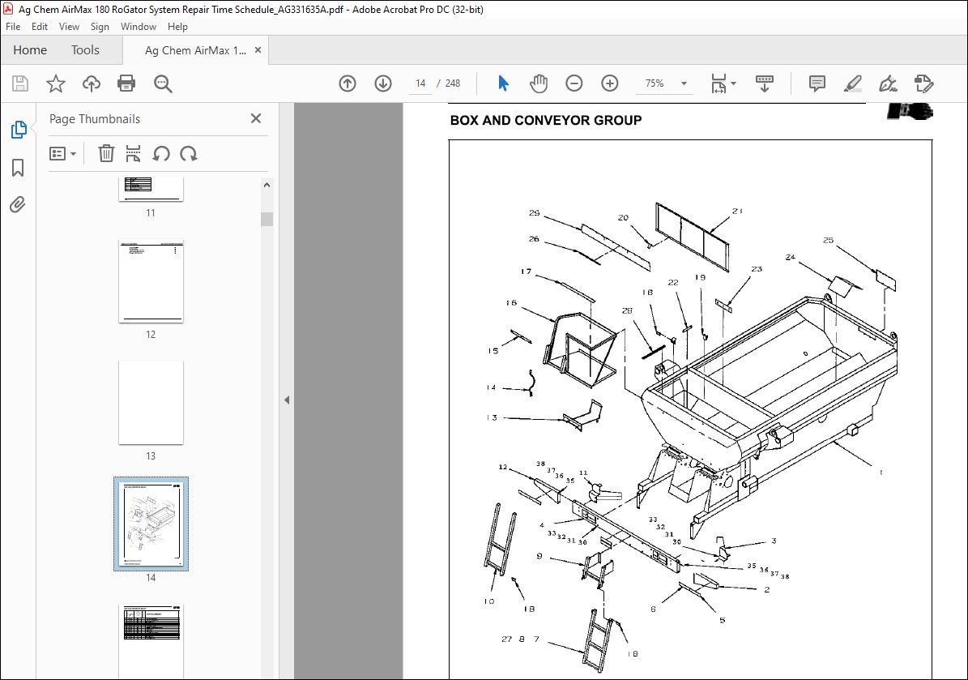Collapse the navigation pane arrow
This screenshot has width=968, height=680.
tap(287, 400)
